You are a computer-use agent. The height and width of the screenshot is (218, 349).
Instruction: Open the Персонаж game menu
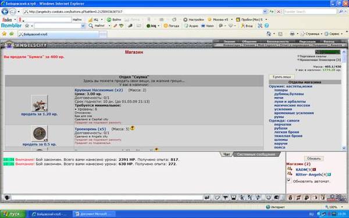coord(307,41)
